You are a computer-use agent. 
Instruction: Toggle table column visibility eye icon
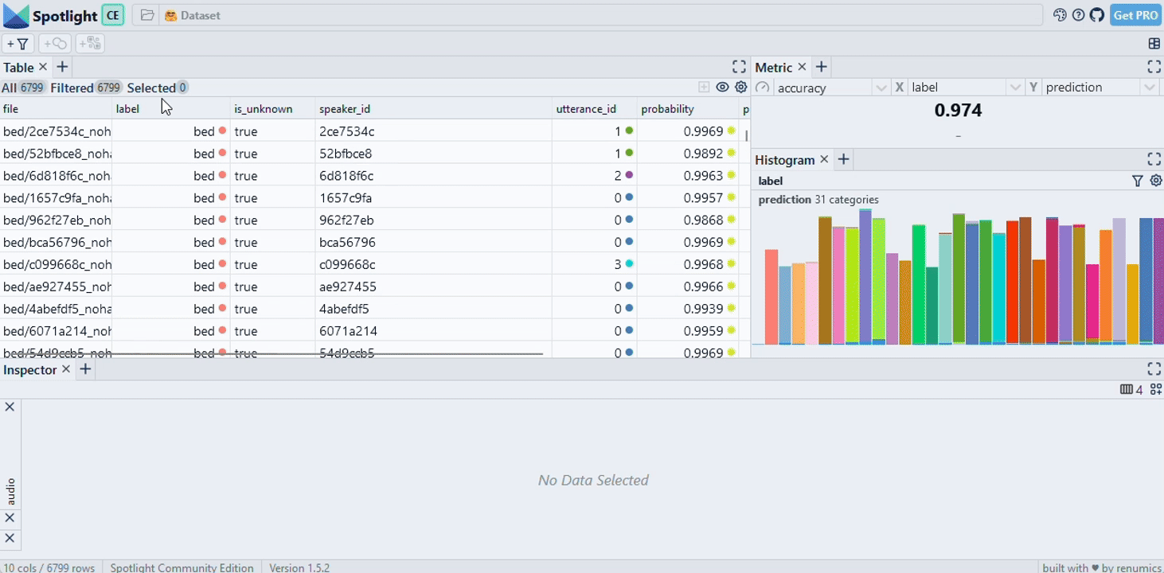pyautogui.click(x=722, y=88)
